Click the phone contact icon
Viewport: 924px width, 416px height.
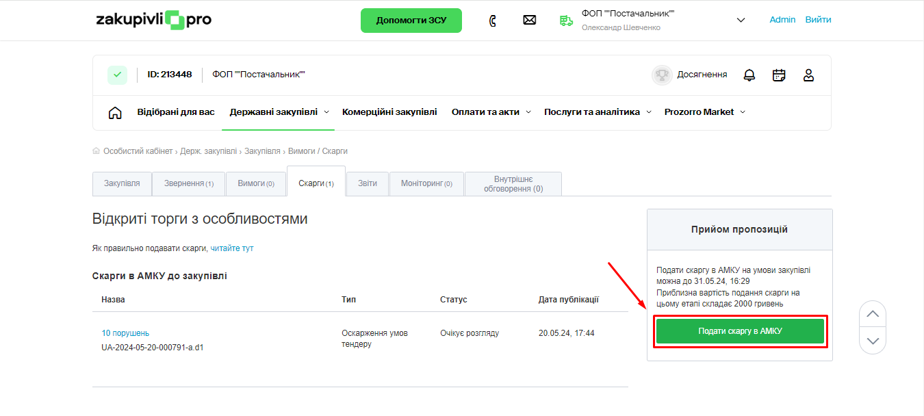tap(492, 21)
